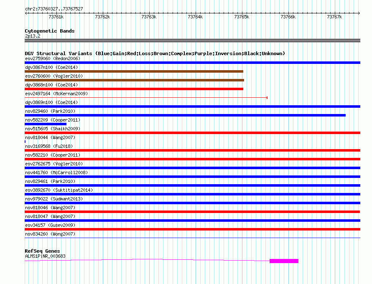Click the nsv515605 (Shaikh2009) label
This screenshot has height=284, width=372.
coord(53,129)
